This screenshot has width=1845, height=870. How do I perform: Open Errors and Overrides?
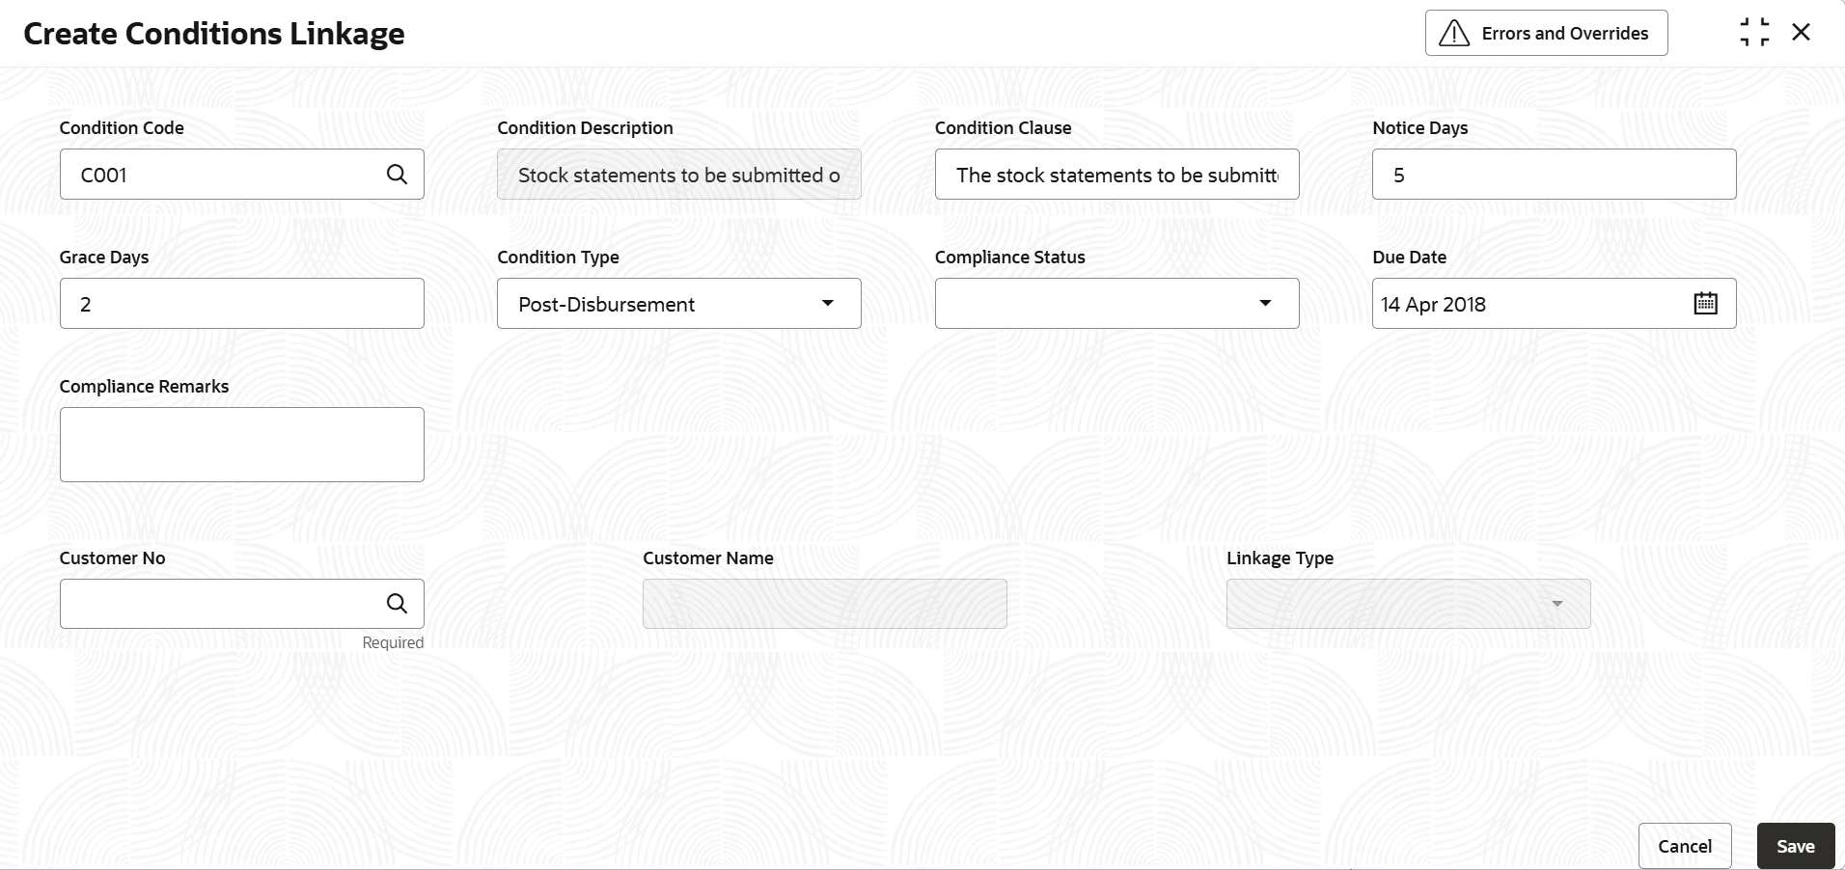tap(1545, 32)
